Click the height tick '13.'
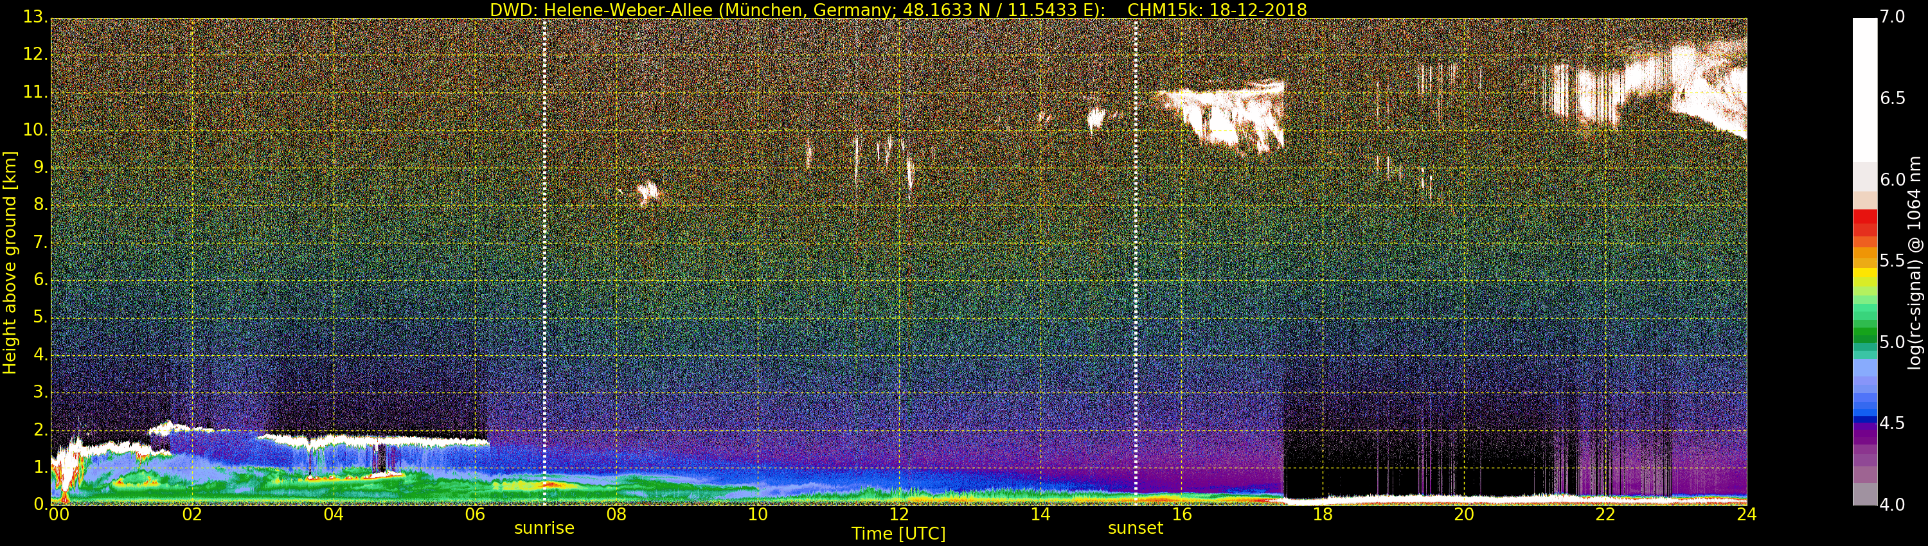Viewport: 1928px width, 546px height. pos(35,17)
